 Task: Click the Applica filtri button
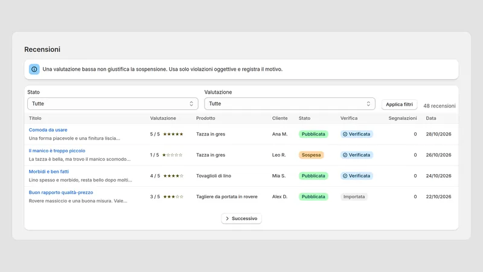399,105
